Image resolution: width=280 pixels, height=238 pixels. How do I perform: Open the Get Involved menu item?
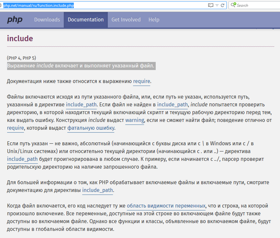(126, 19)
